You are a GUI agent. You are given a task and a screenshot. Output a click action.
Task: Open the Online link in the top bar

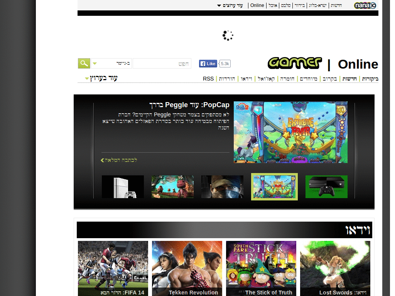(x=257, y=5)
